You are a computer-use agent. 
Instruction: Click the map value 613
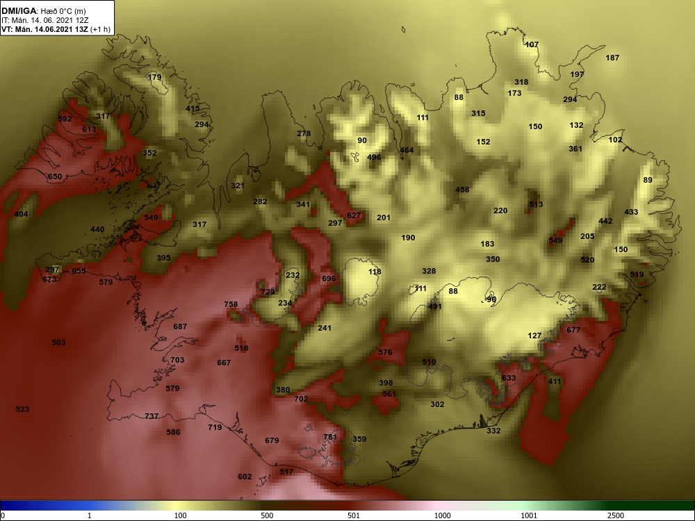pyautogui.click(x=89, y=129)
